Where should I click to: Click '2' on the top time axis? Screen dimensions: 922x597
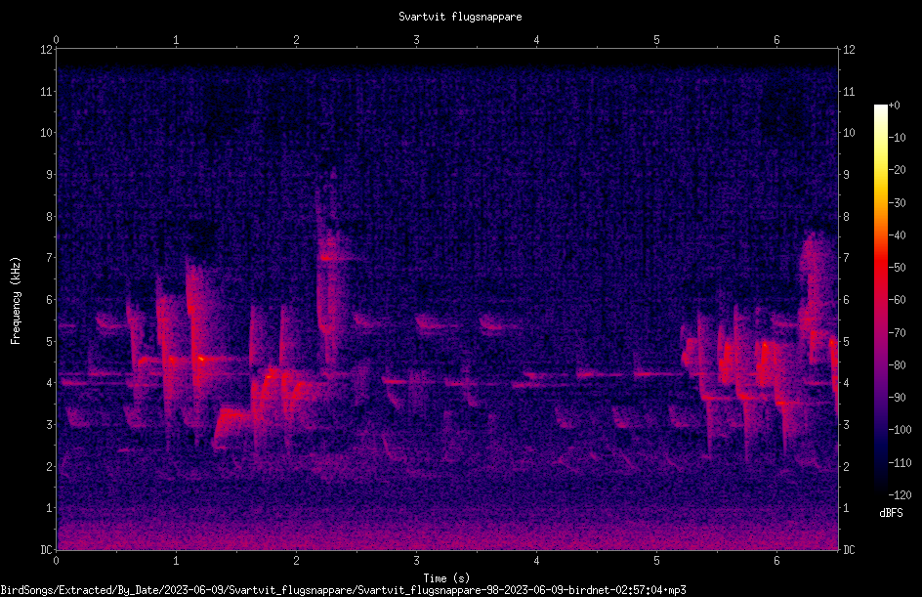point(296,40)
